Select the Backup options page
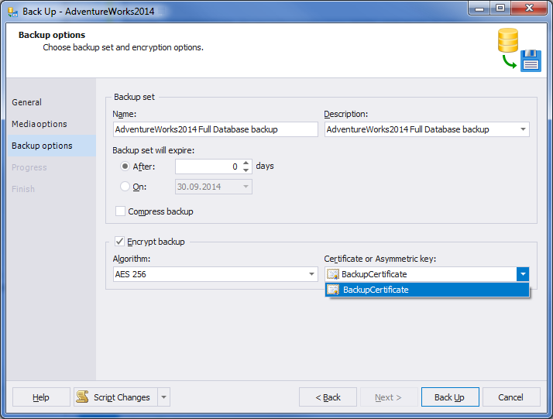 [51, 146]
